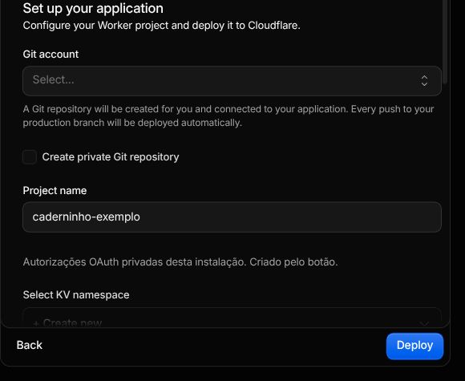
Task: Click the up-down chevrons in Git account field
Action: pyautogui.click(x=424, y=81)
